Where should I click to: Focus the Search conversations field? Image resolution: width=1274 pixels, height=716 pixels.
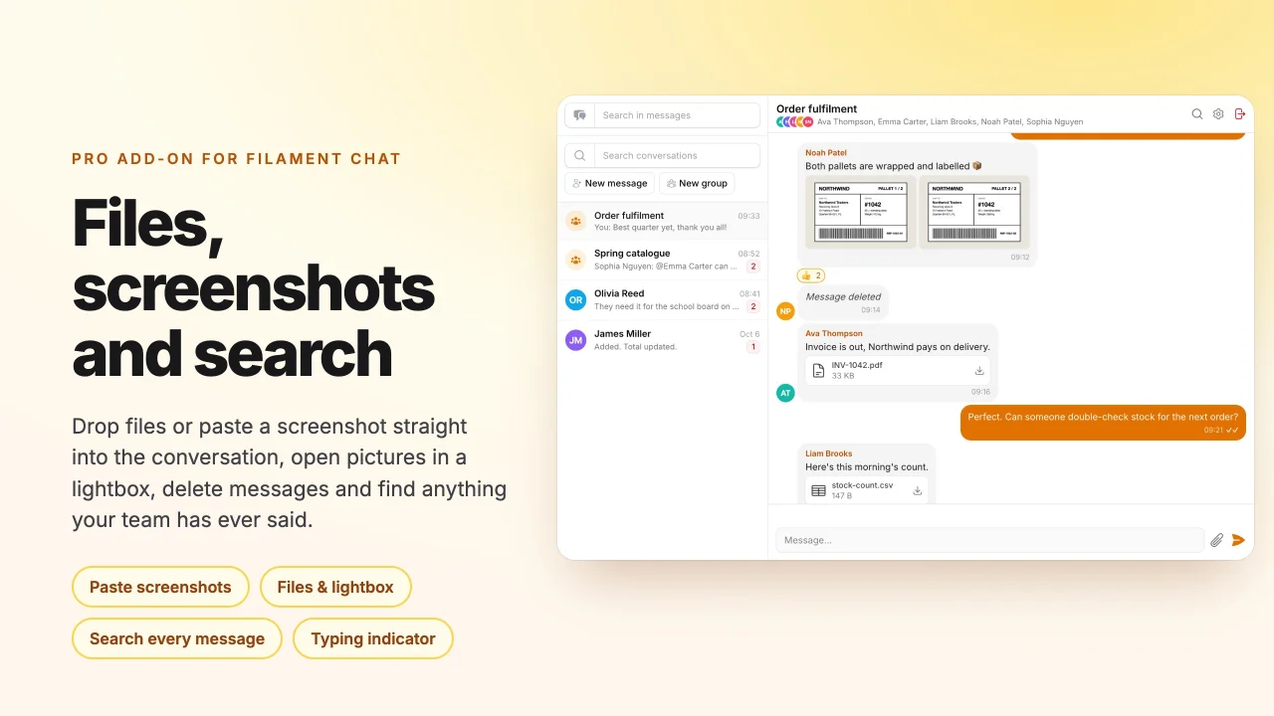pos(678,155)
